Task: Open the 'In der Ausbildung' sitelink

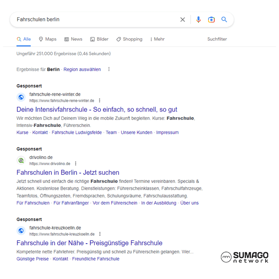Action: [x=159, y=203]
